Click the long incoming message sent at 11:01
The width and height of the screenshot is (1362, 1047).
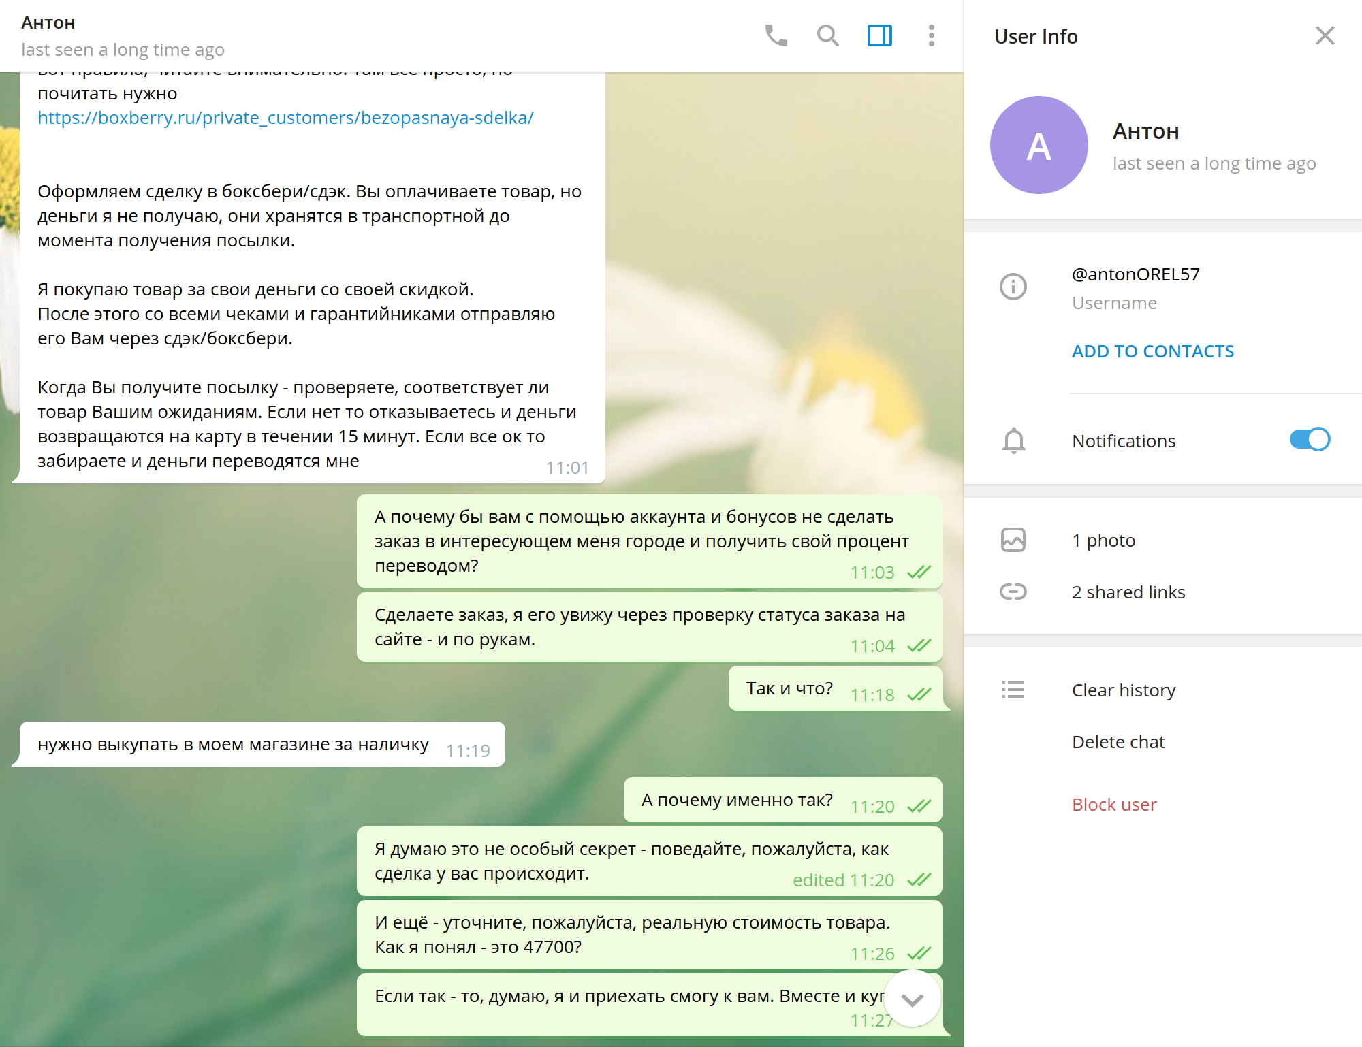(x=313, y=278)
